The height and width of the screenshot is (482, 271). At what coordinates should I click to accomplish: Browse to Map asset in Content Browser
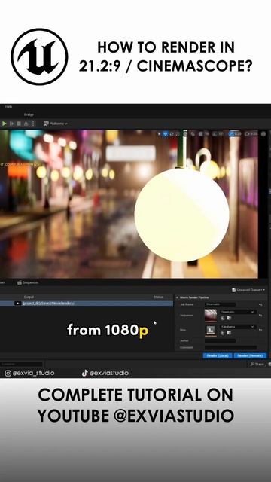[229, 333]
